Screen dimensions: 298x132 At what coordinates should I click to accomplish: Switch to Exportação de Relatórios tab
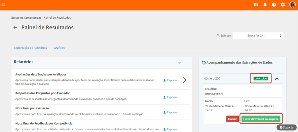(x=31, y=48)
